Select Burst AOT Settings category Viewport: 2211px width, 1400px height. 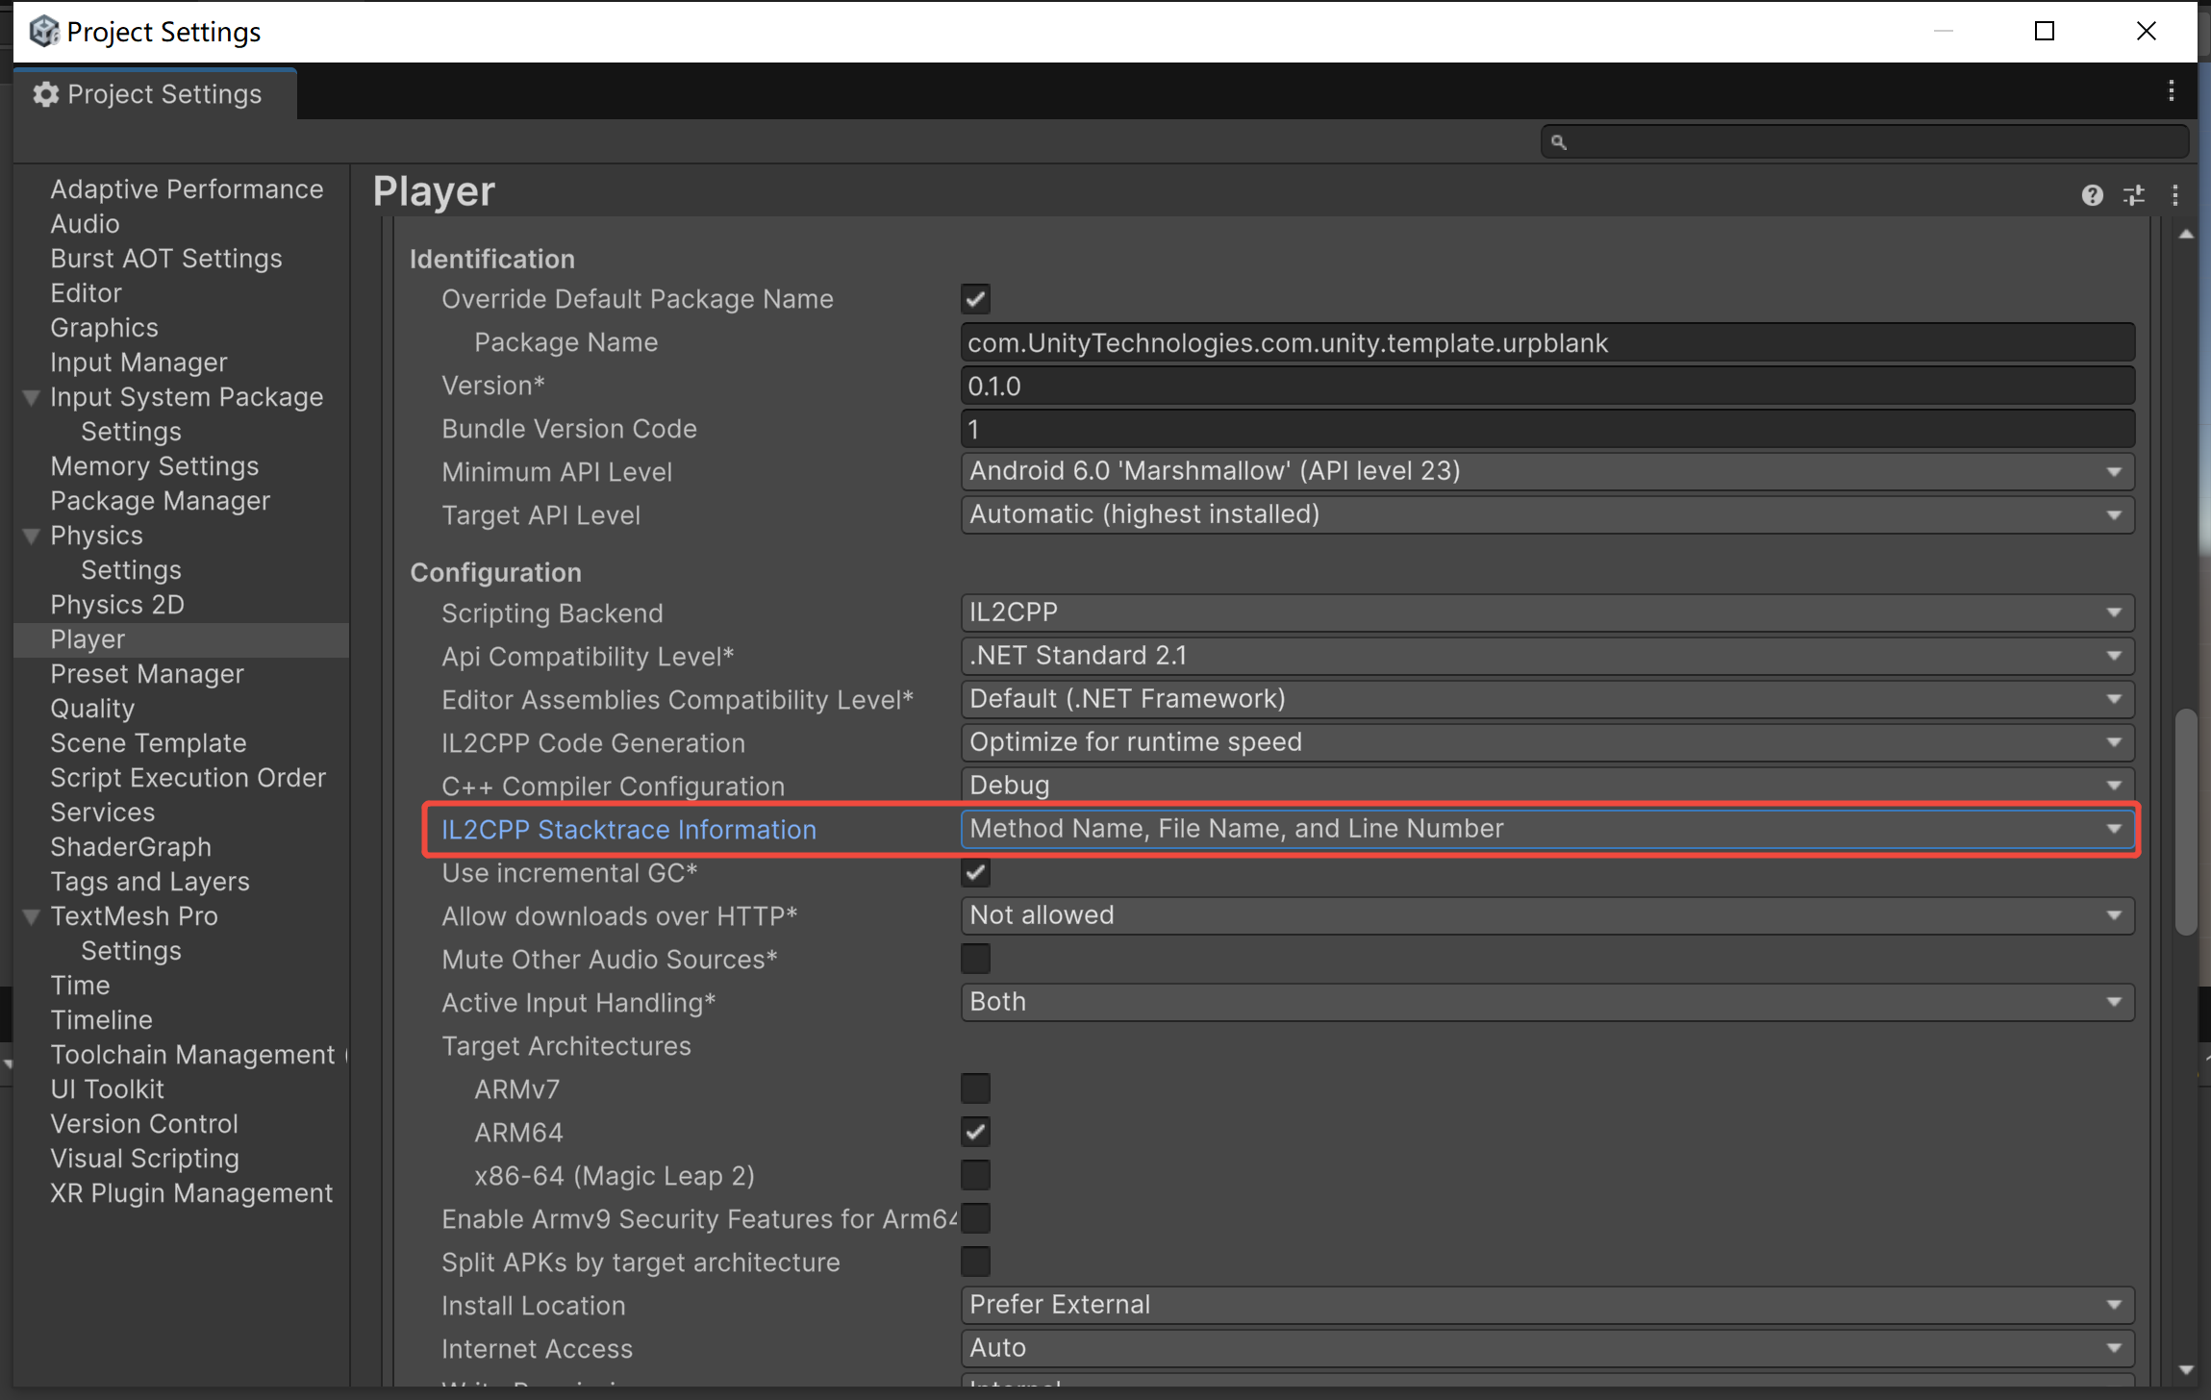pos(166,259)
